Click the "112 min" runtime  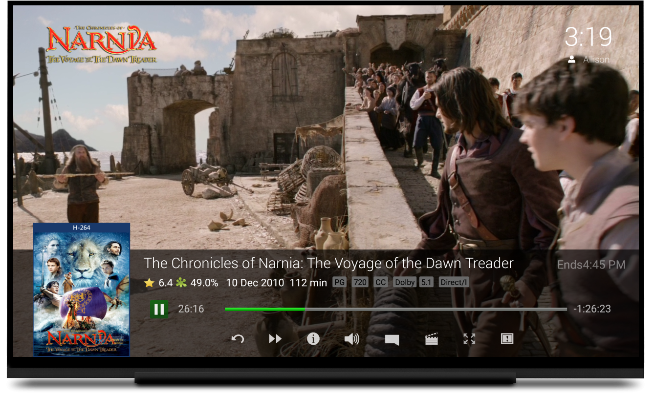(x=308, y=282)
